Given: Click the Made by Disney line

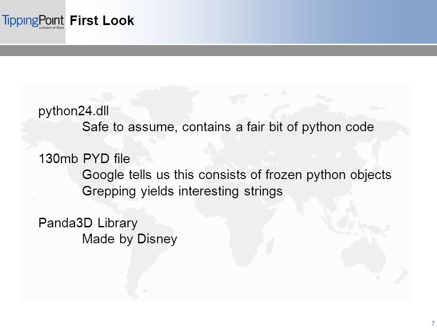Looking at the screenshot, I should coord(130,239).
